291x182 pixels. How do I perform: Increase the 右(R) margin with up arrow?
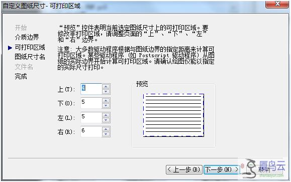(x=106, y=129)
